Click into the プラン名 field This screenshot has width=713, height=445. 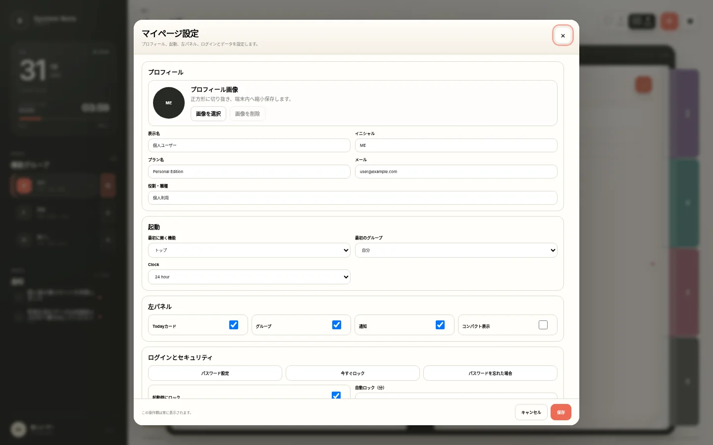click(x=249, y=172)
